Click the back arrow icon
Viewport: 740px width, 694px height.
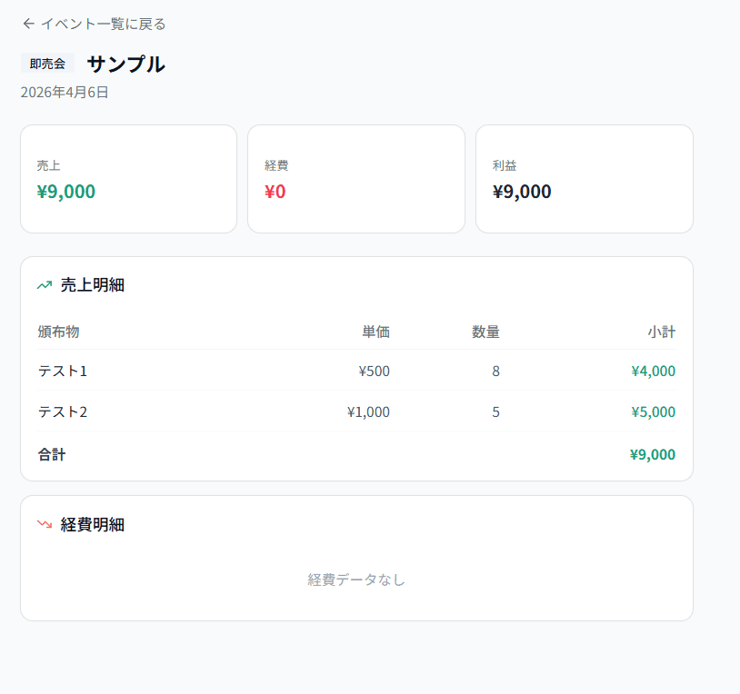(28, 24)
